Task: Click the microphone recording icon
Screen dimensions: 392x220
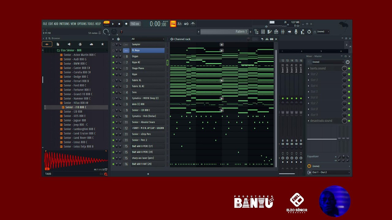Action: click(x=296, y=32)
